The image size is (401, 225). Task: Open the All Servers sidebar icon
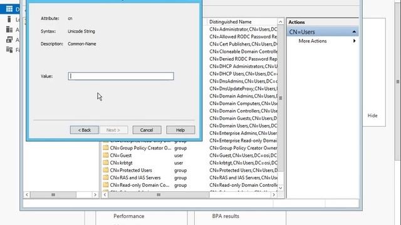[x=9, y=29]
